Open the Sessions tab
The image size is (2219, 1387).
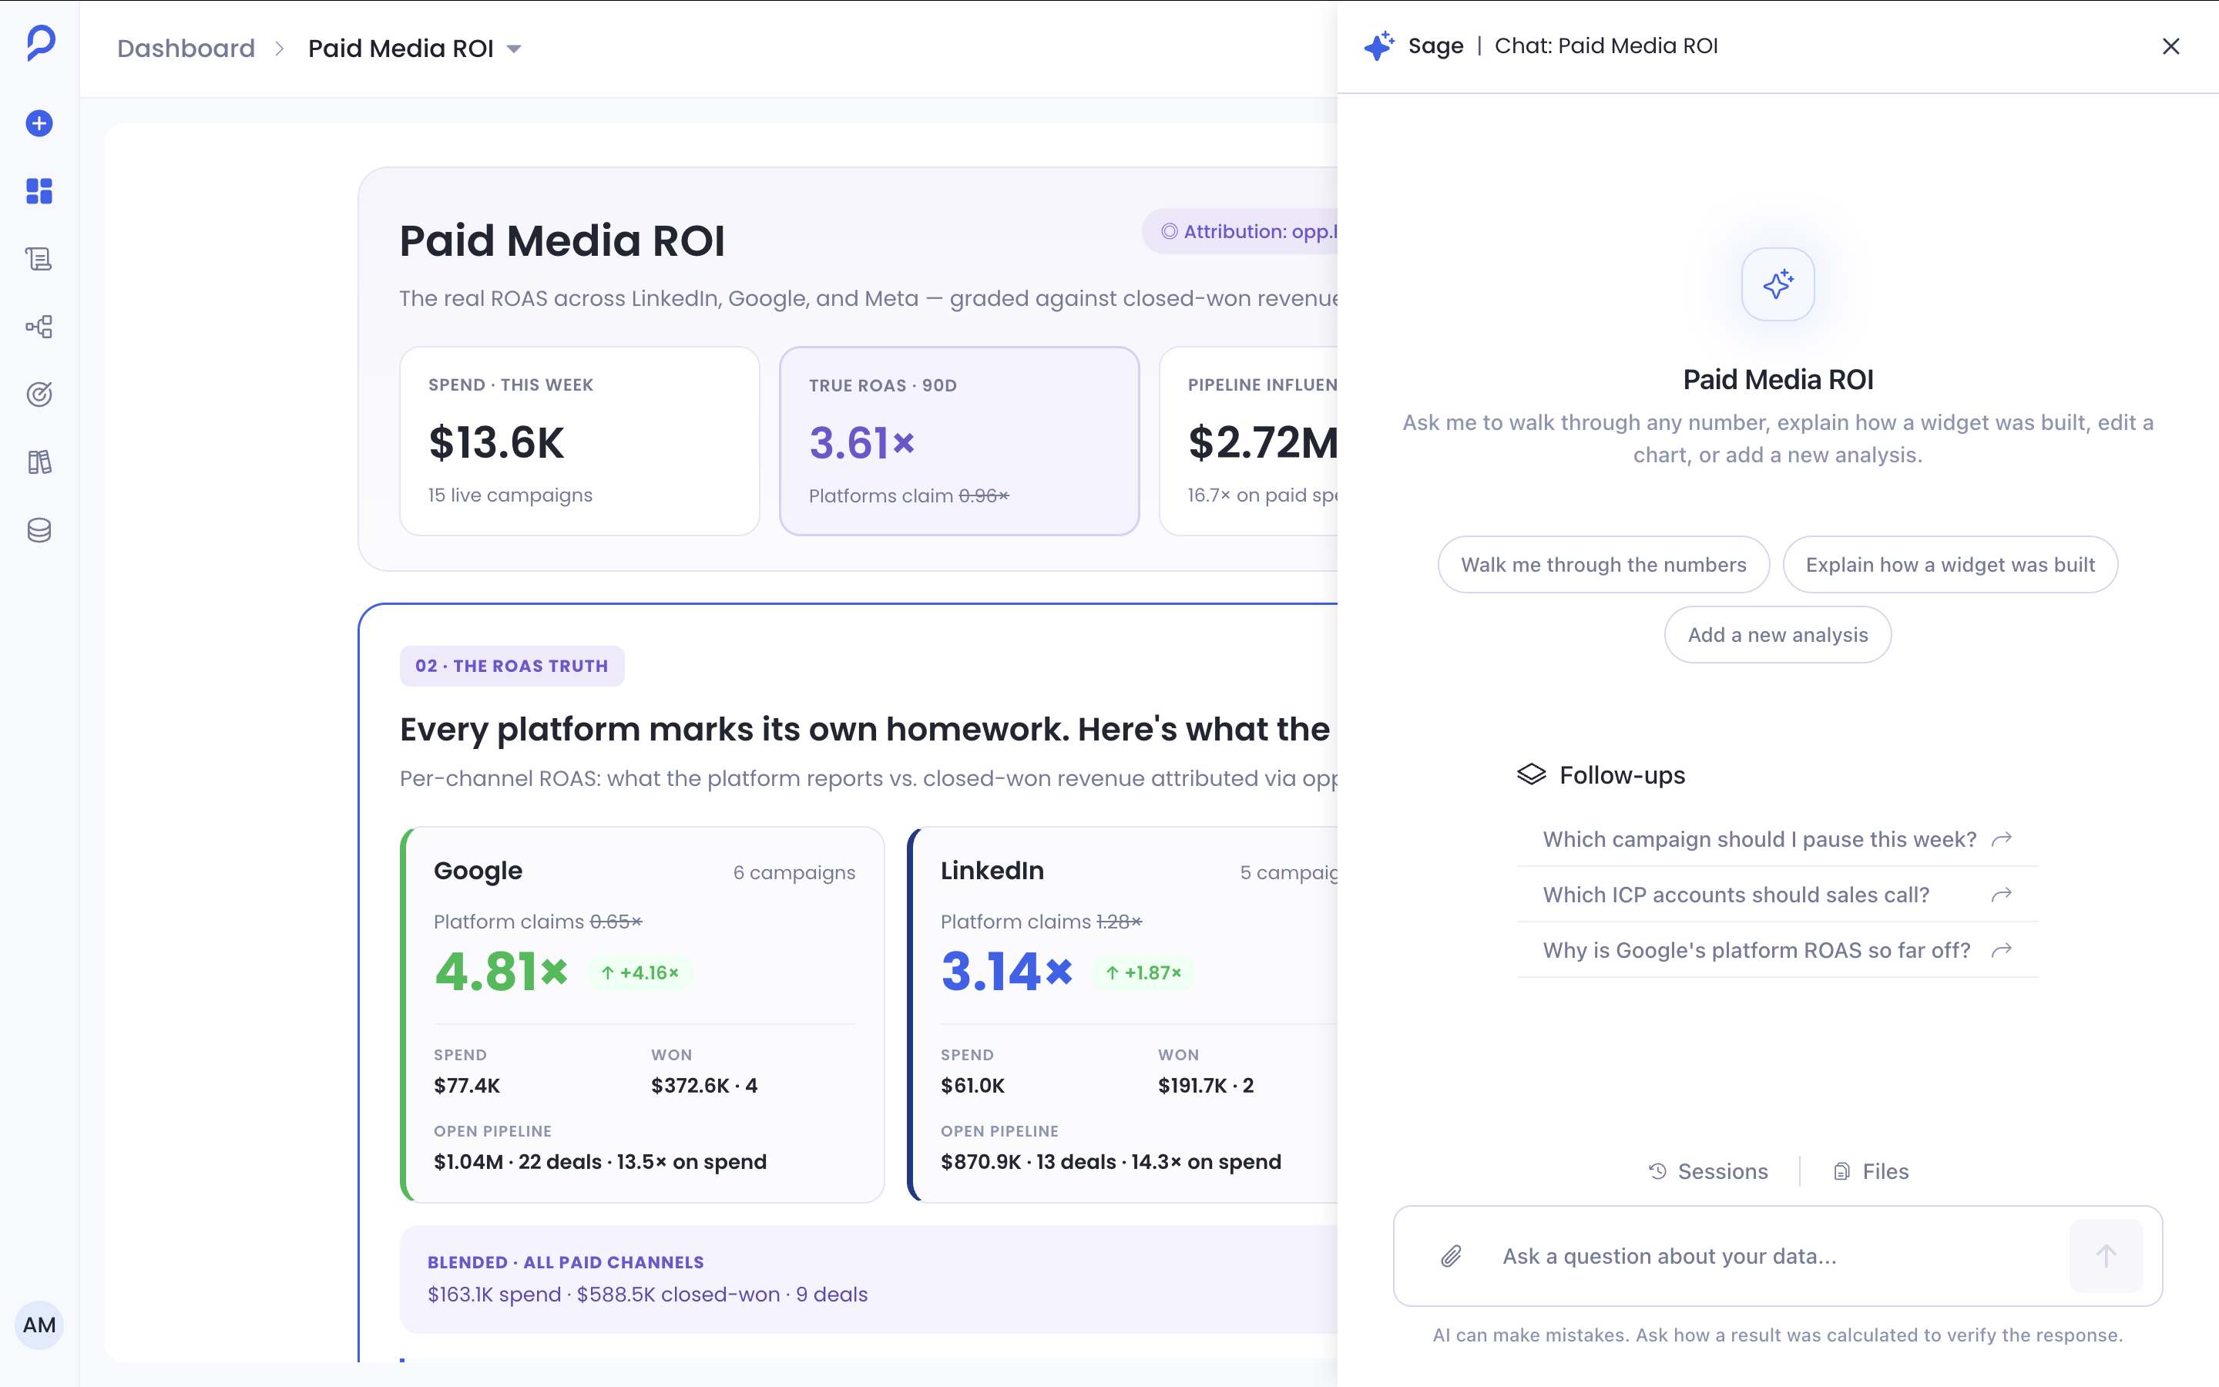coord(1708,1171)
